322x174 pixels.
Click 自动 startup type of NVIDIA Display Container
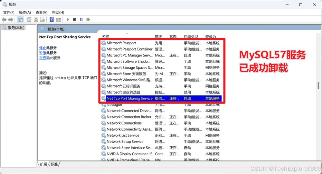click(x=187, y=154)
